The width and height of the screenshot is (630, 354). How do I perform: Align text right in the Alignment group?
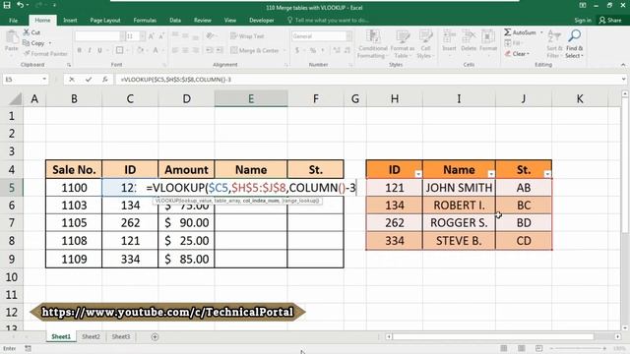click(x=195, y=50)
